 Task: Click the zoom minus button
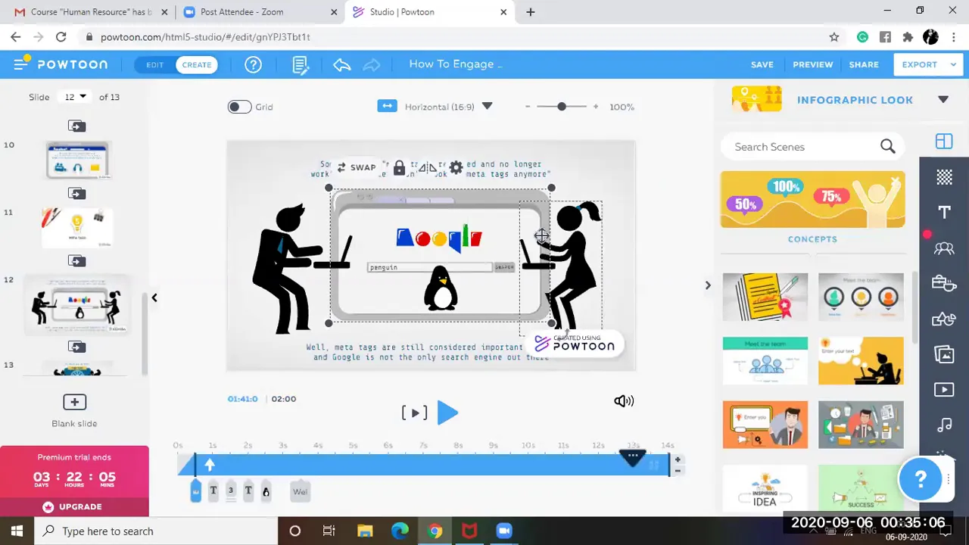tap(528, 107)
